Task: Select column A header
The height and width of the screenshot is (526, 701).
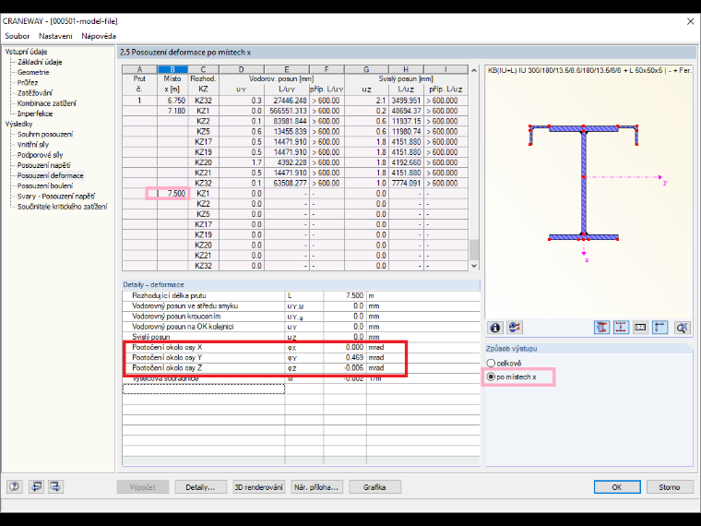Action: pyautogui.click(x=140, y=69)
